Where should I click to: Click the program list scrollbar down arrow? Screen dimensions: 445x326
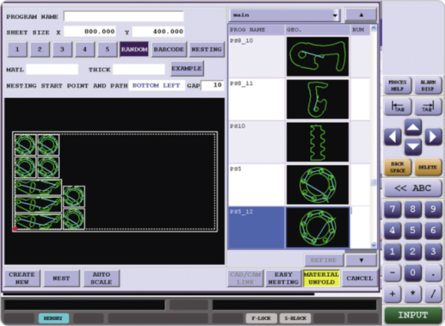[373, 245]
